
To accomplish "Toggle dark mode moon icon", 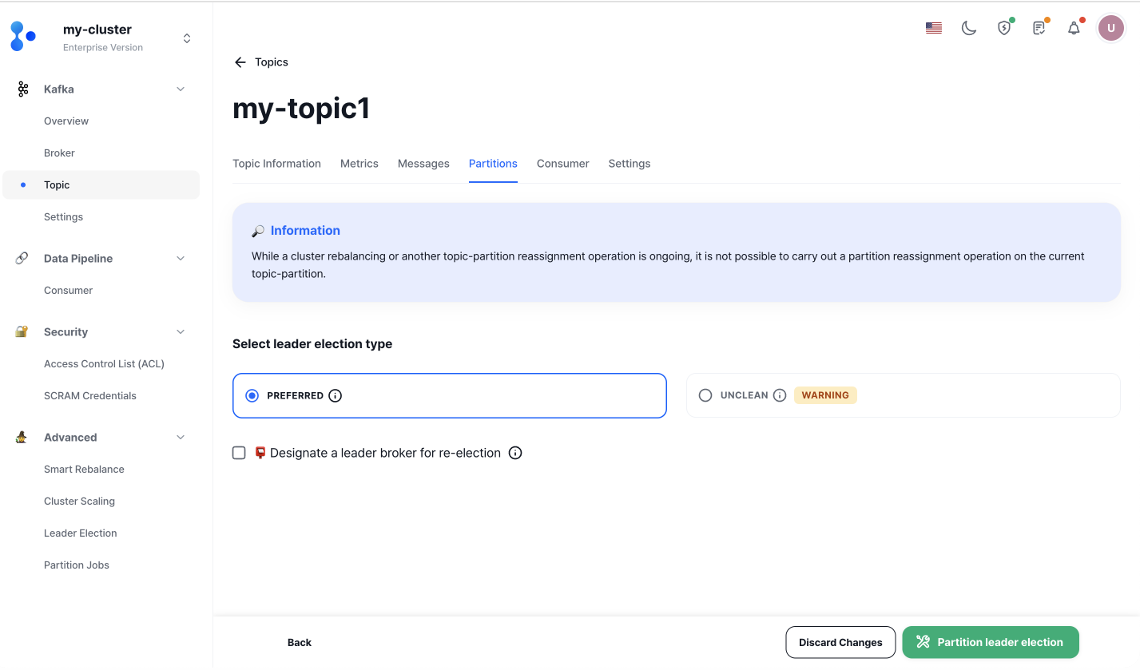I will tap(968, 28).
